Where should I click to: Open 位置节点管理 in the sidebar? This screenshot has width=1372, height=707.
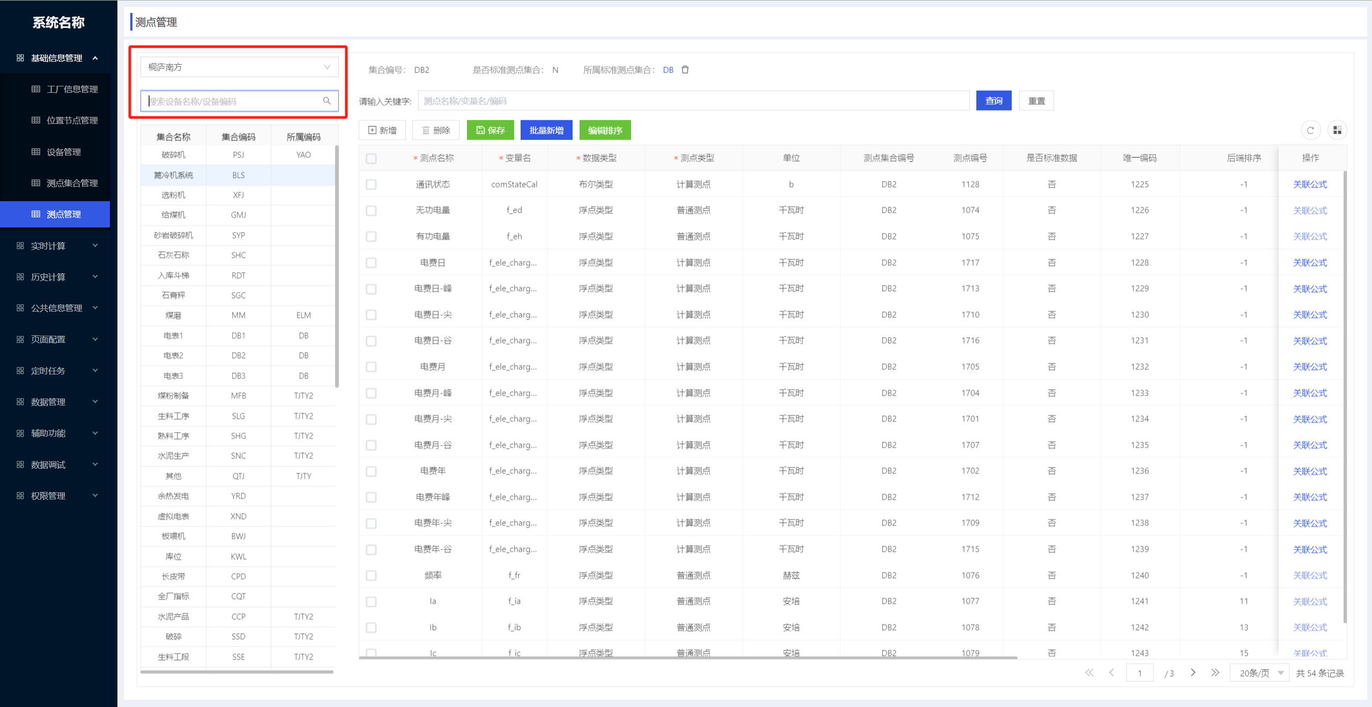(x=55, y=120)
